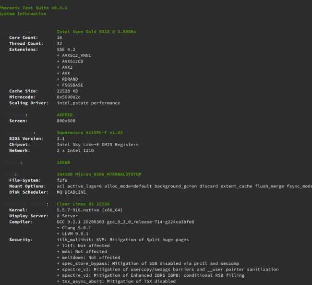This screenshot has width=312, height=285.
Task: Click the 'intel_pstate performance' value
Action: [x=88, y=103]
